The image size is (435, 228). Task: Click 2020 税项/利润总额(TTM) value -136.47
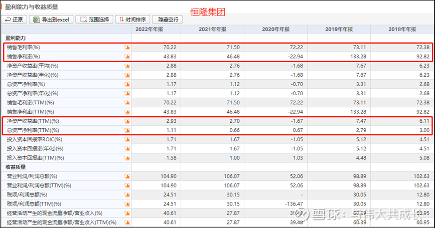click(x=294, y=204)
